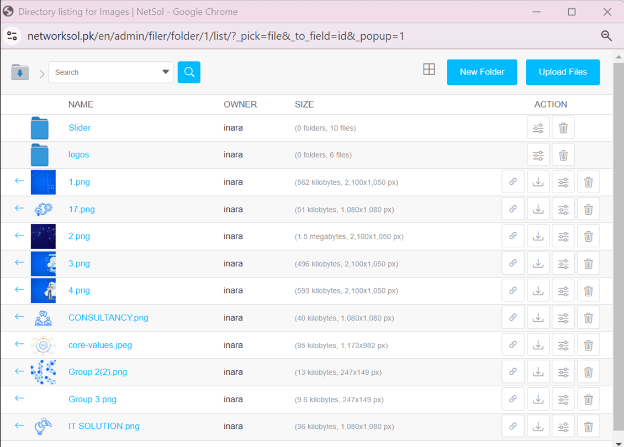Change settings of 2.png
The height and width of the screenshot is (447, 624).
563,236
